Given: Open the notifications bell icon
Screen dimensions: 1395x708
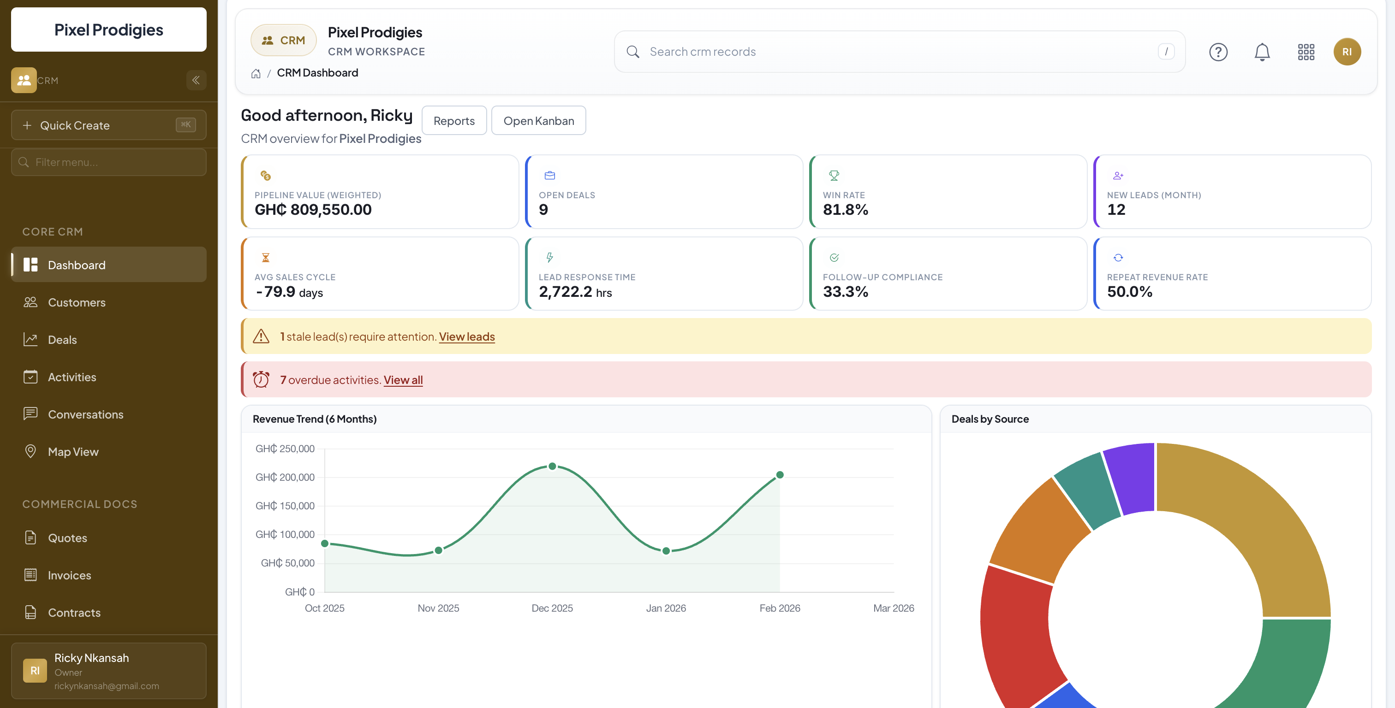Looking at the screenshot, I should point(1262,52).
